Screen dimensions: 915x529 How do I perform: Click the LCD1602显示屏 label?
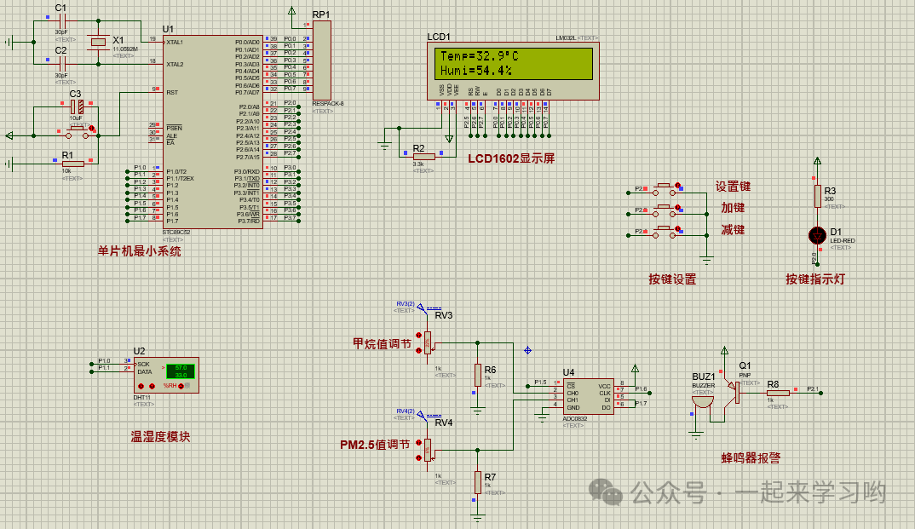(x=511, y=158)
